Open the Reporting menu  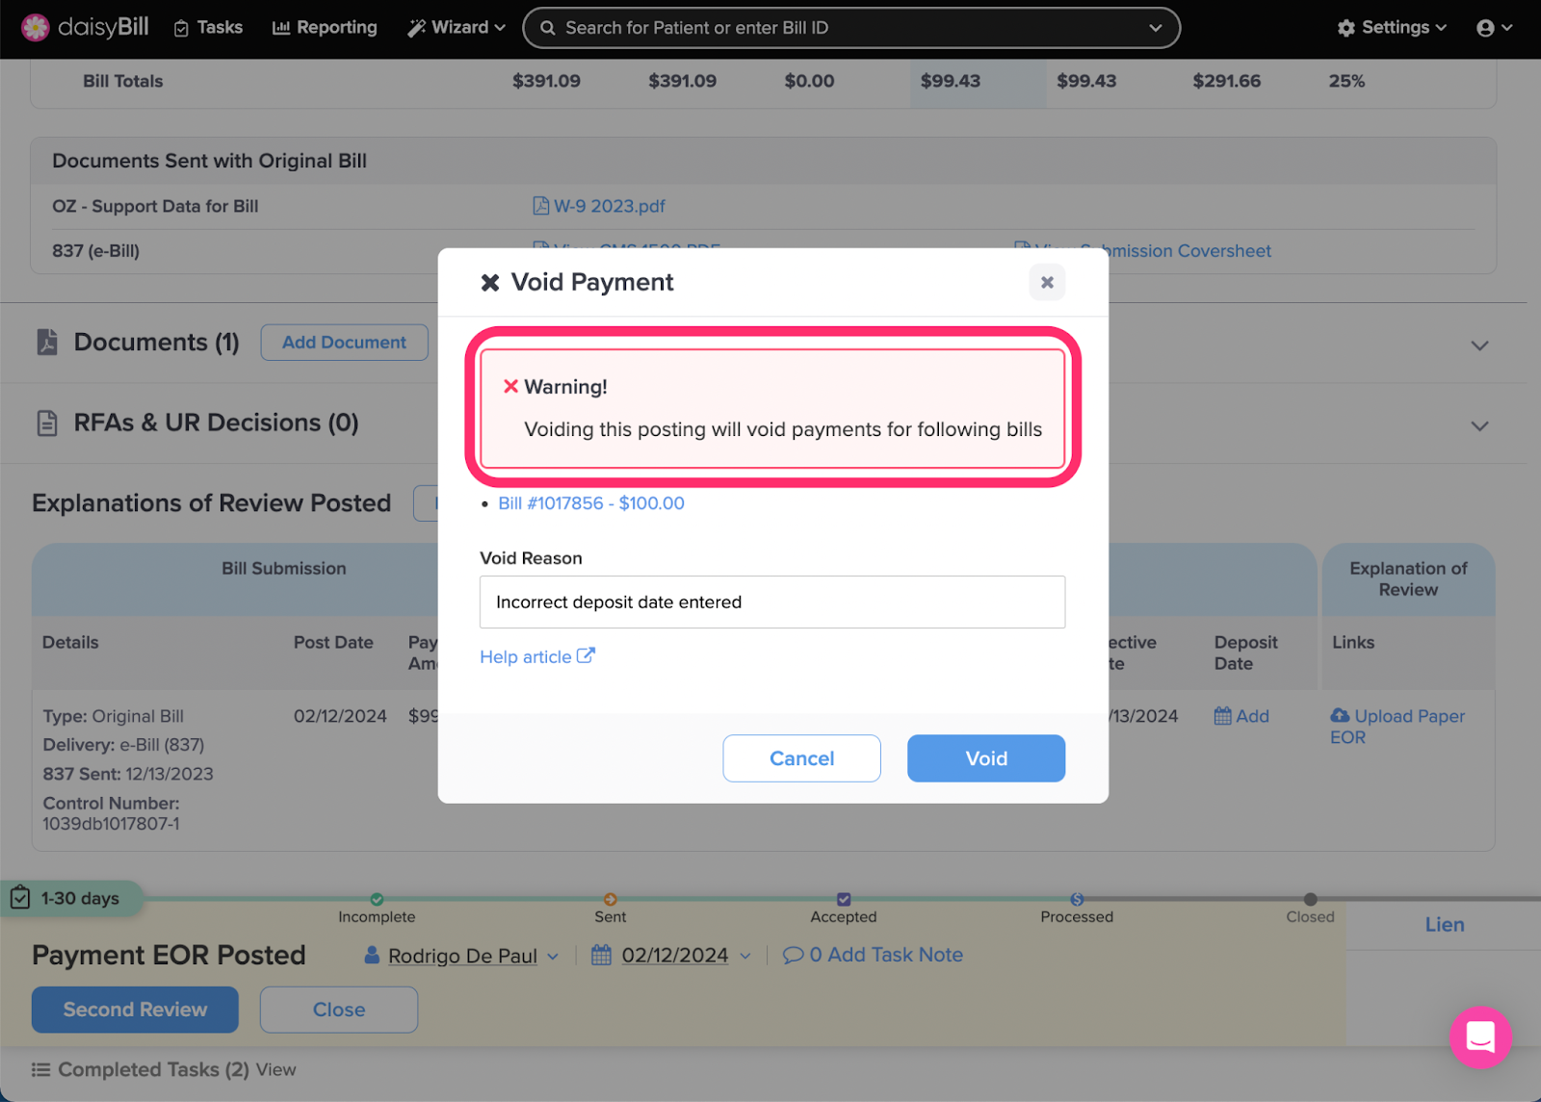coord(324,27)
